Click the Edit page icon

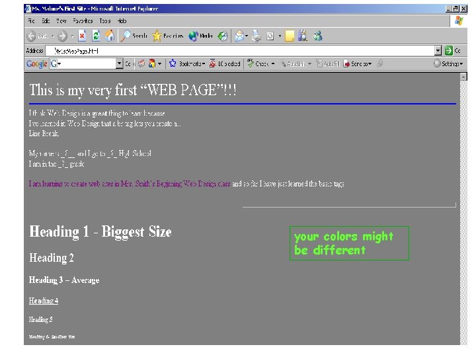point(270,36)
